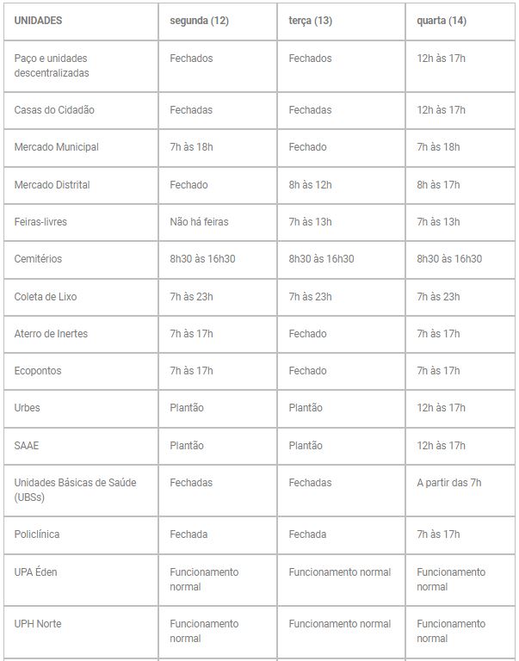Select the quarta (14) column header
This screenshot has width=519, height=661.
442,21
